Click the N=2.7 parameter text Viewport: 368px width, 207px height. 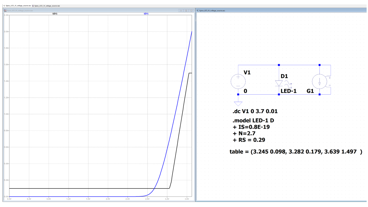(244, 133)
